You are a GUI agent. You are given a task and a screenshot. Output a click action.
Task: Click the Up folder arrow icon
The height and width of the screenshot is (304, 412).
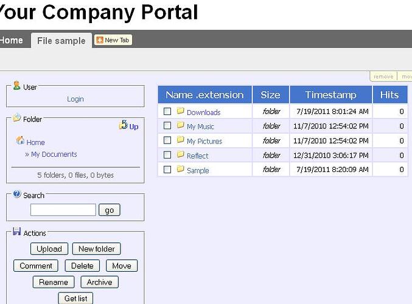[x=123, y=125]
